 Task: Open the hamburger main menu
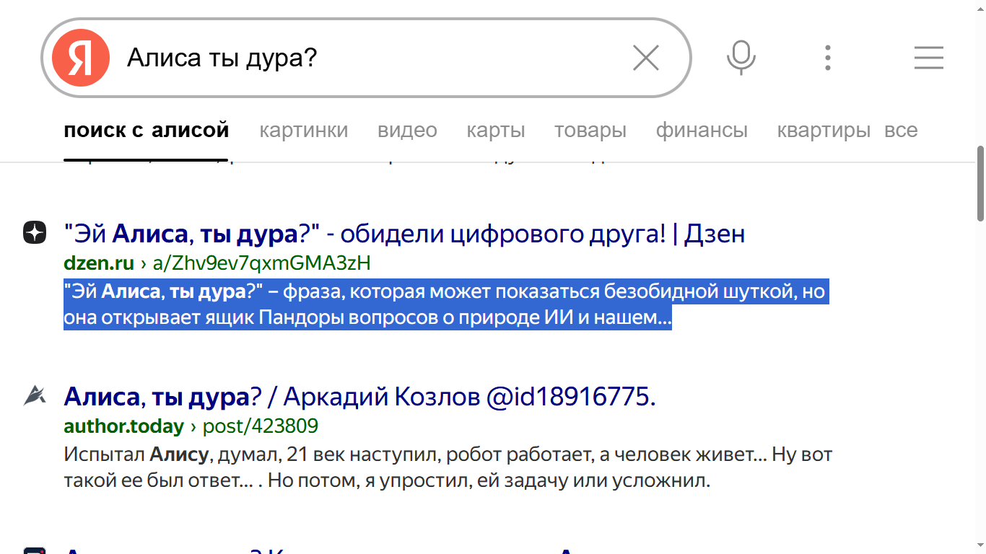(x=929, y=58)
